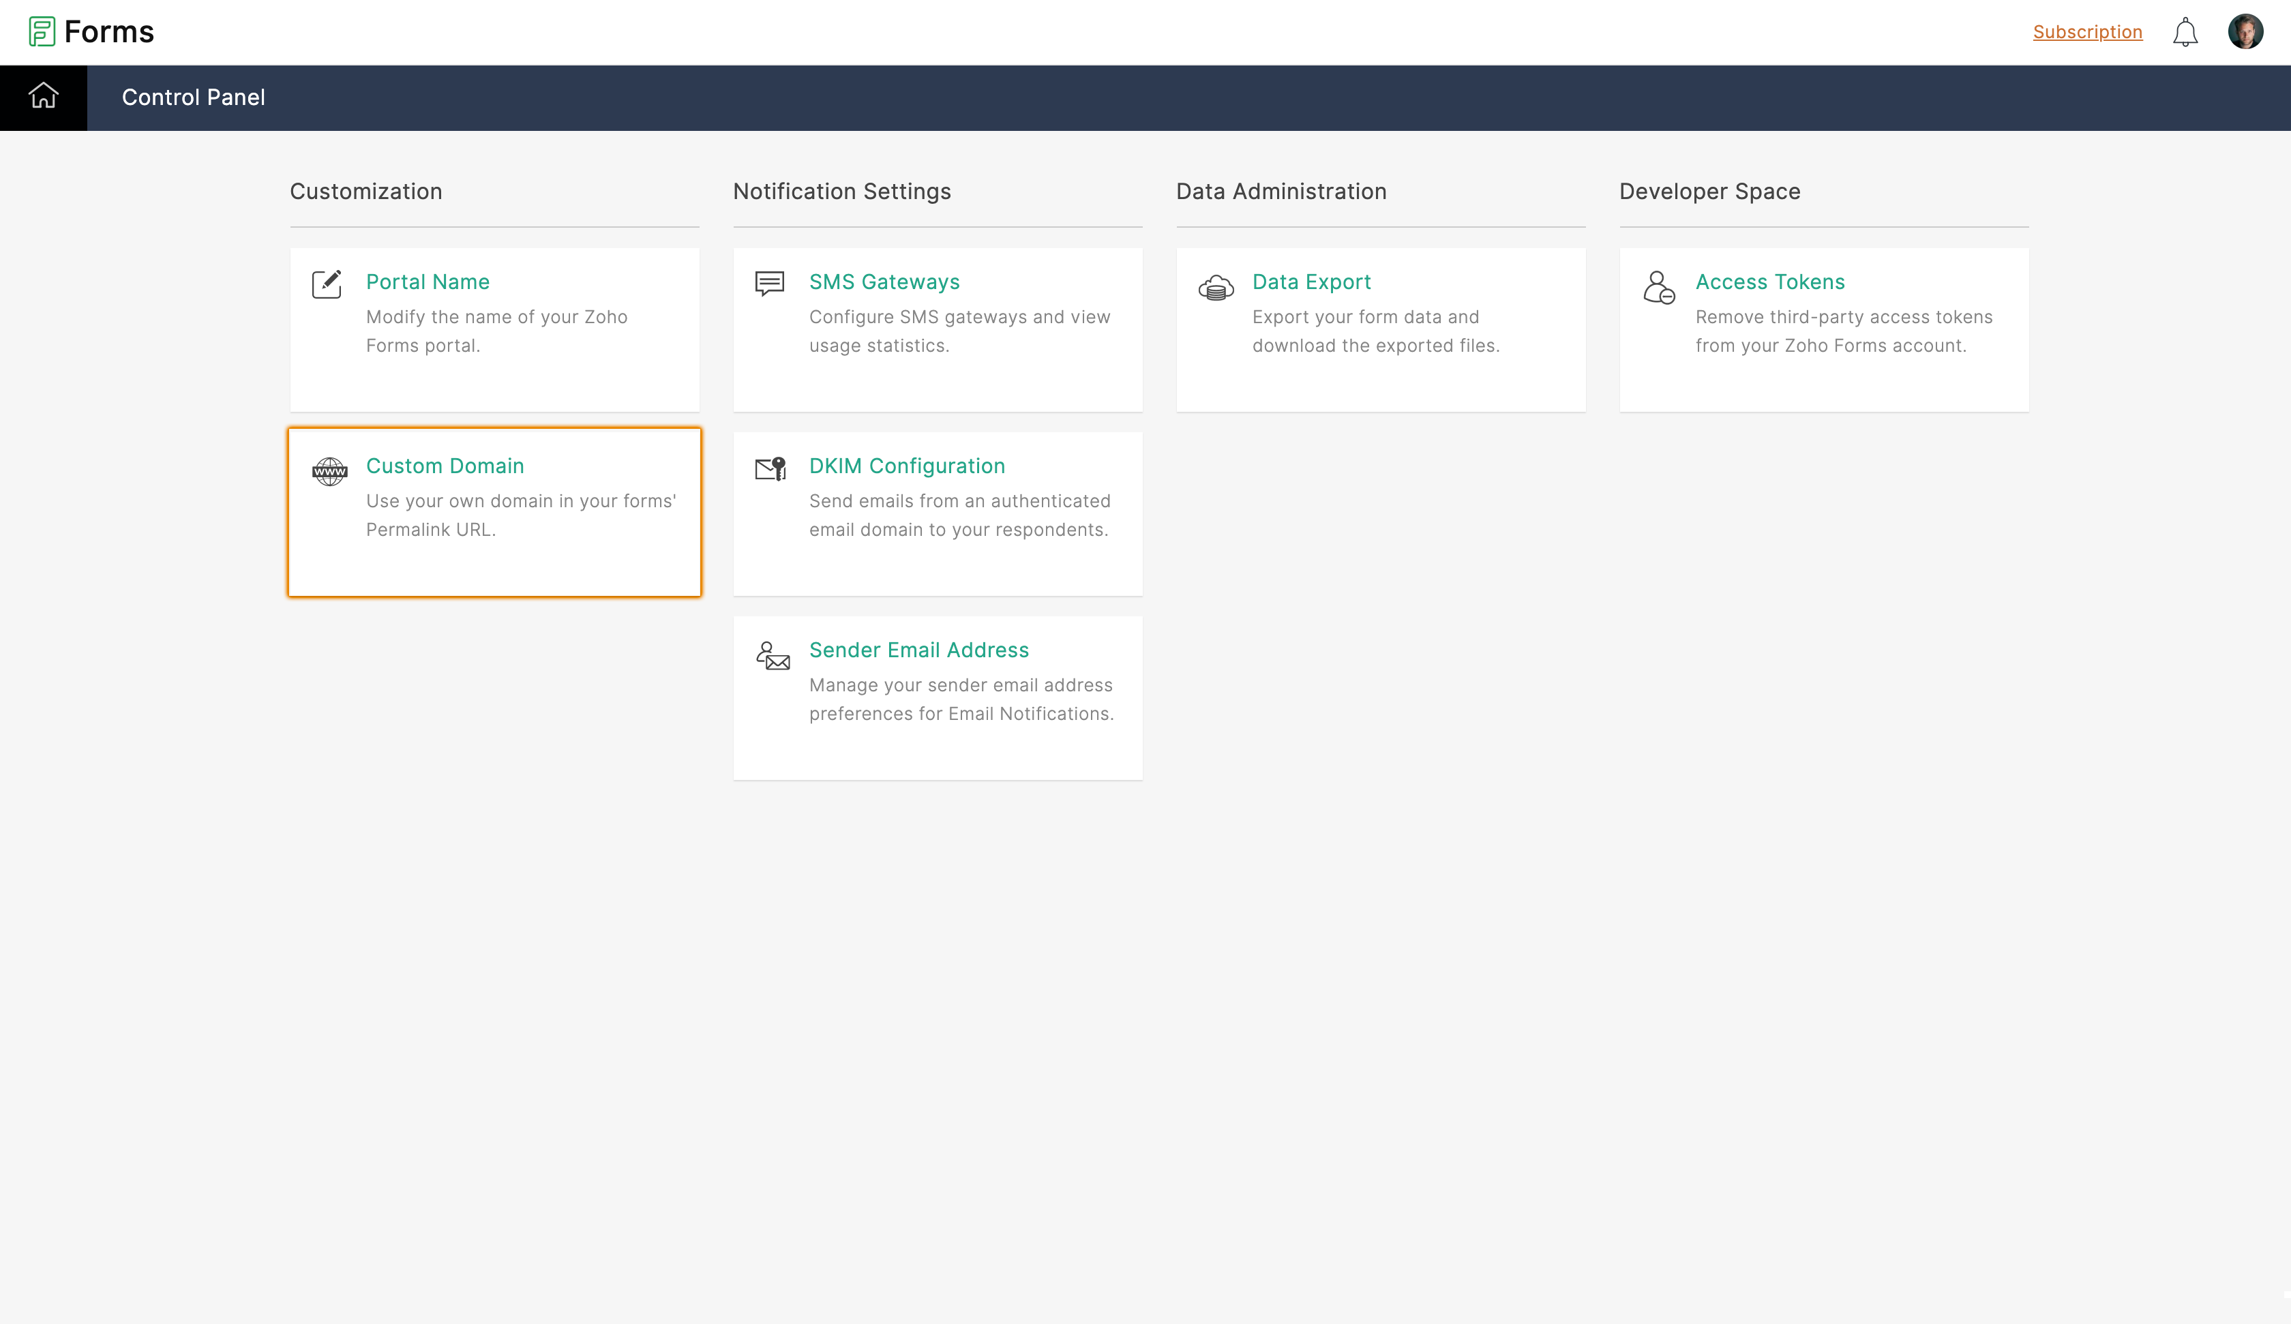Click the Sender Email Address person-envelope icon
2291x1324 pixels.
click(x=773, y=656)
